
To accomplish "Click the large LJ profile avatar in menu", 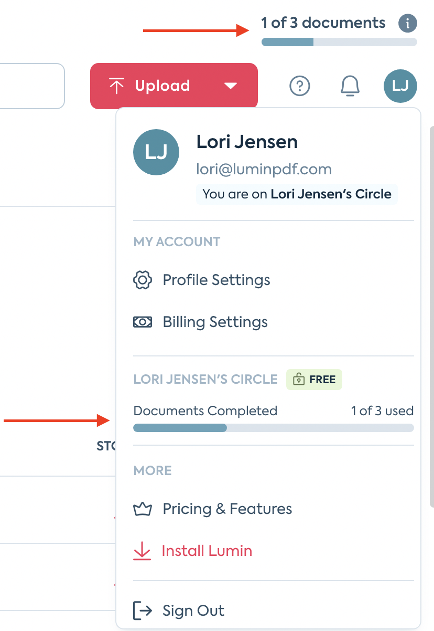I will [x=156, y=153].
